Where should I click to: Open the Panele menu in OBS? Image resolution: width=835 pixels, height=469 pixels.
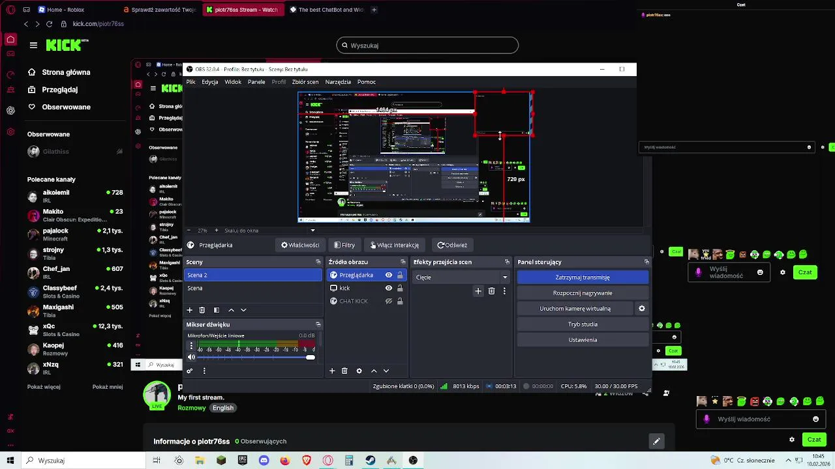coord(256,82)
